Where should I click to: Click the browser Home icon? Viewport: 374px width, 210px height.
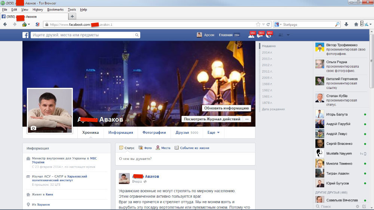tap(356, 24)
